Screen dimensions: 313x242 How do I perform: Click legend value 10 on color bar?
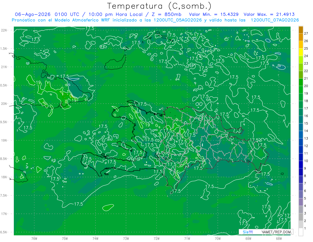pos(306,161)
